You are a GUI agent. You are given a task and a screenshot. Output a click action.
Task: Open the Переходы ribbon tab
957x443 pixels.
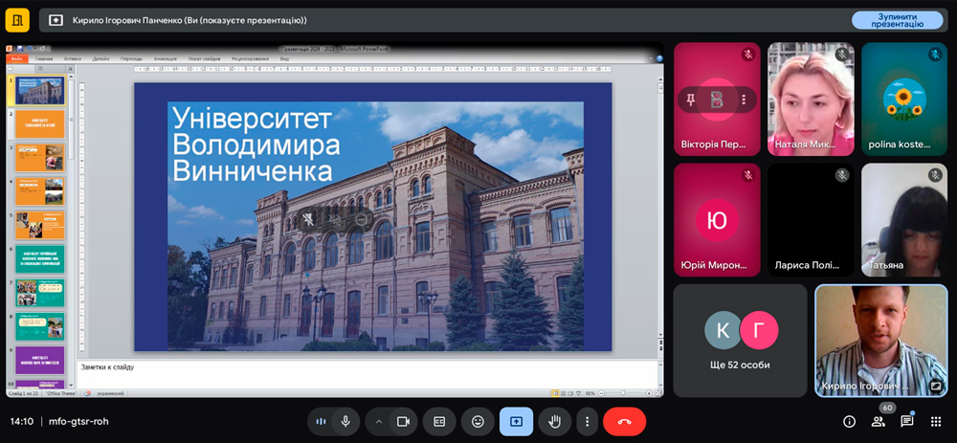[x=131, y=58]
